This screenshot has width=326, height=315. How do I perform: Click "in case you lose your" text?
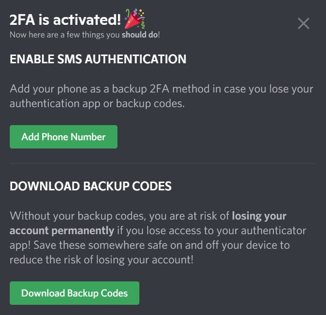pos(259,89)
